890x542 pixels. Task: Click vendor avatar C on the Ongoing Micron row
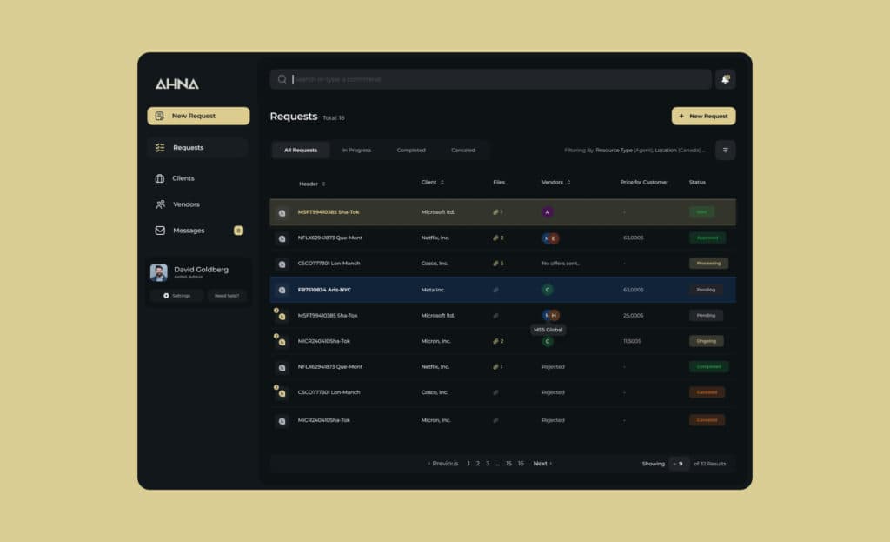(548, 341)
